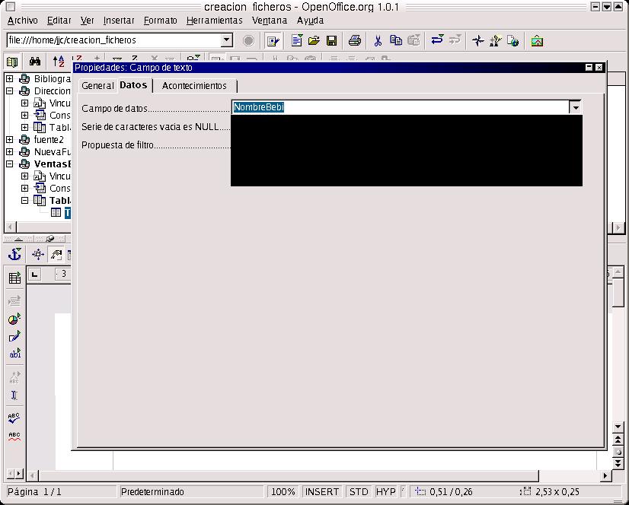This screenshot has height=505, width=629.
Task: Open the Herramientas menu
Action: click(x=214, y=21)
